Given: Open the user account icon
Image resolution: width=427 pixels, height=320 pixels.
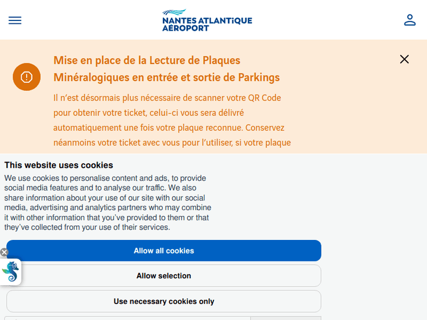Looking at the screenshot, I should (x=410, y=20).
